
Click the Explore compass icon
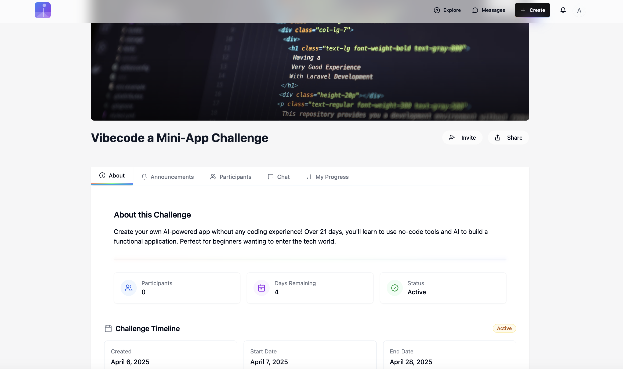(437, 10)
